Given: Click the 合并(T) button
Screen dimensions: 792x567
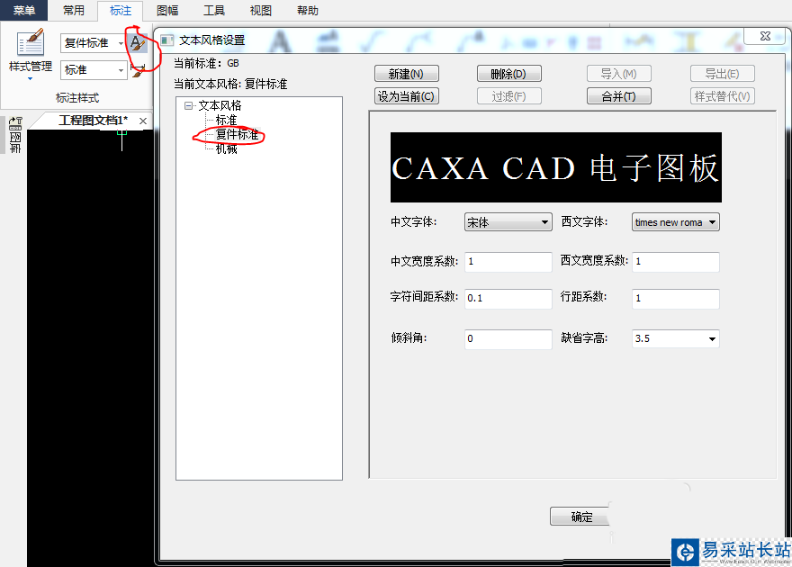Looking at the screenshot, I should pos(618,96).
